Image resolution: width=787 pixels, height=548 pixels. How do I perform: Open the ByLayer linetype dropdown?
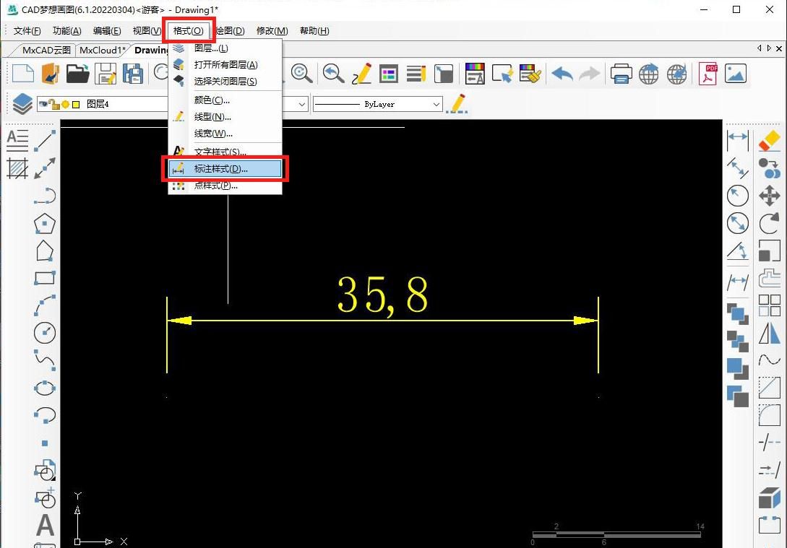436,104
